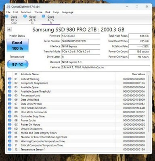Click the Samsung SSD 980 PRO 2TB title

[x=78, y=29]
